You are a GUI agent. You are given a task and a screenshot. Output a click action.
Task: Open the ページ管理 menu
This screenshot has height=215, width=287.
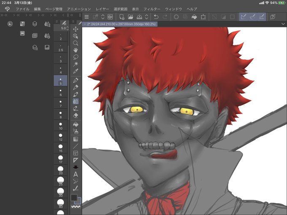[x=54, y=9]
